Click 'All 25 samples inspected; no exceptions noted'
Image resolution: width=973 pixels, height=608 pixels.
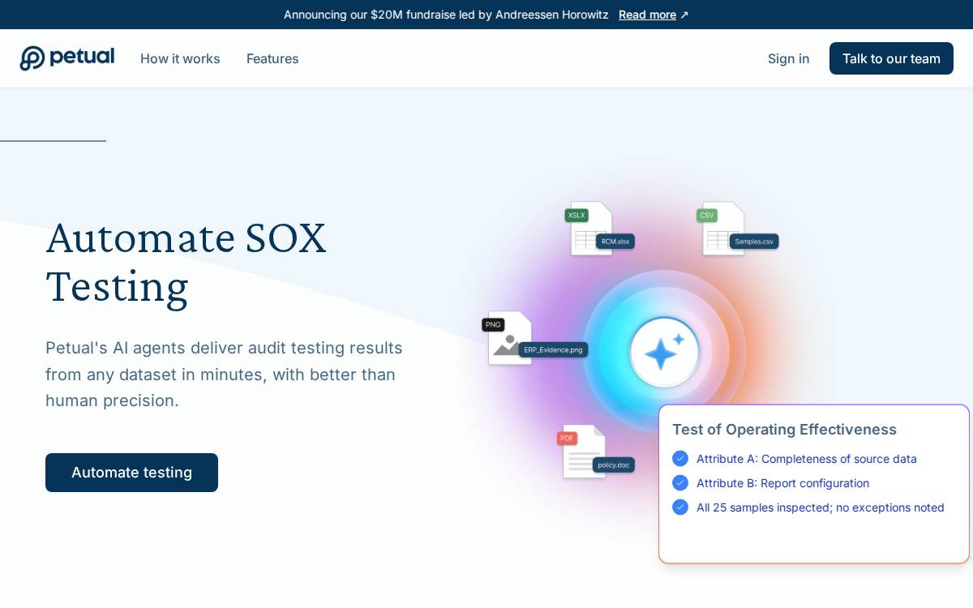[821, 507]
